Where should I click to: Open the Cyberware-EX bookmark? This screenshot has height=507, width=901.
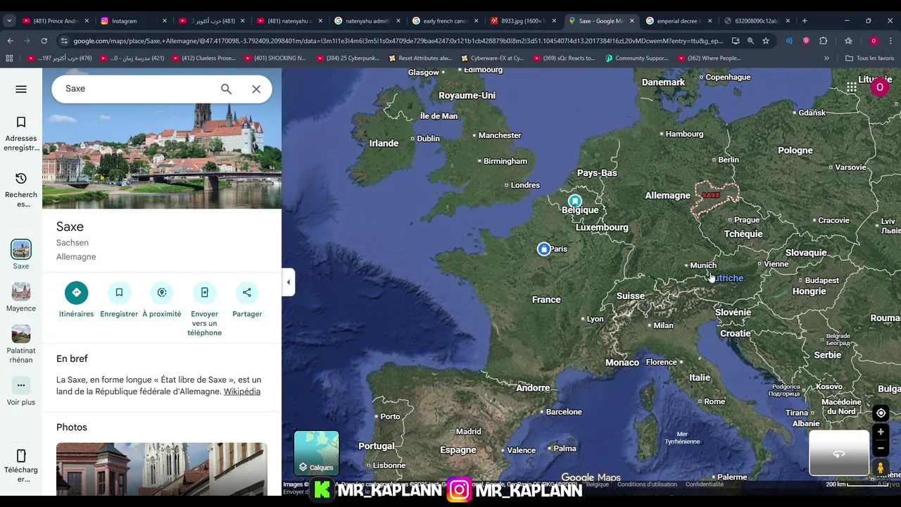point(493,58)
